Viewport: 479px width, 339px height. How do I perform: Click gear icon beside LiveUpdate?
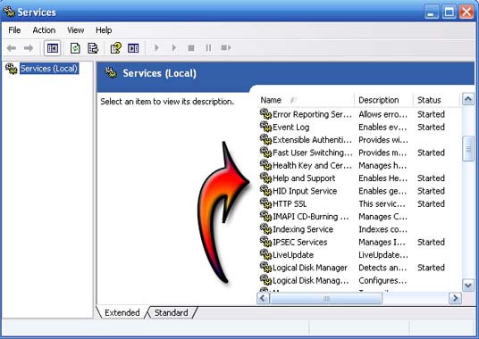pyautogui.click(x=265, y=254)
